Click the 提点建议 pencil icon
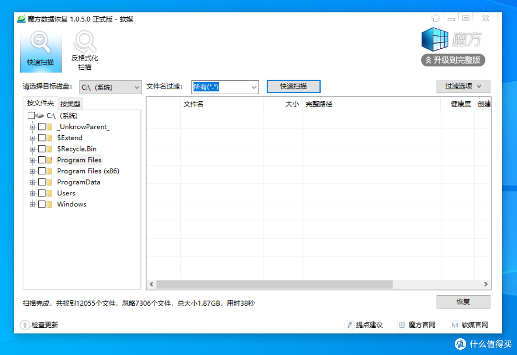517x355 pixels. (349, 325)
